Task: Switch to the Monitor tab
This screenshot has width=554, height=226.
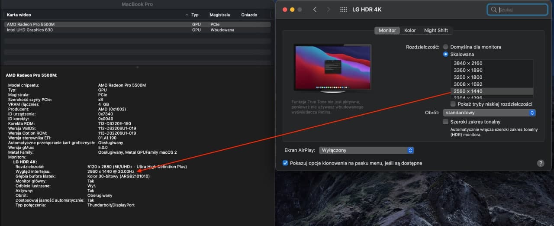Action: pyautogui.click(x=387, y=30)
